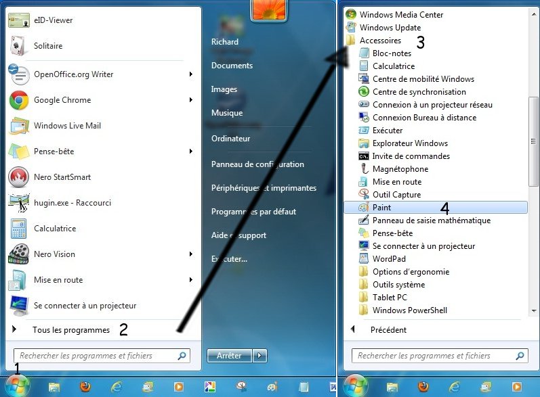This screenshot has height=397, width=540.
Task: Expand the Windows PowerShell folder
Action: 403,310
